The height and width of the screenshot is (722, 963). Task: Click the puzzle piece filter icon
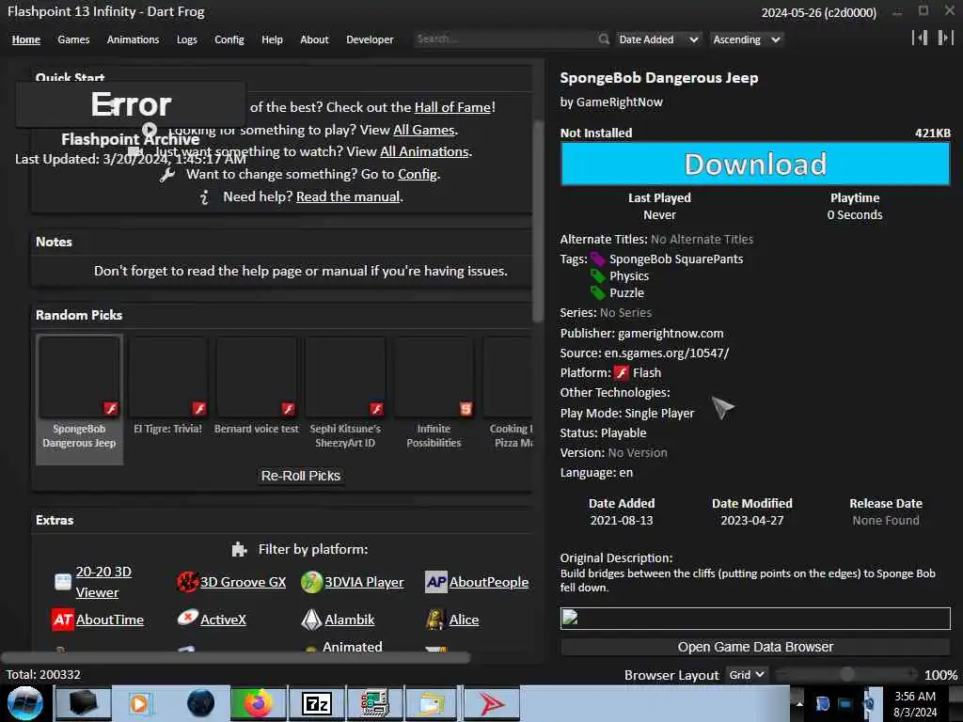[239, 549]
